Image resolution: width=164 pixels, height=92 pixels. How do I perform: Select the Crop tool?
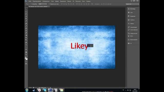[26, 19]
